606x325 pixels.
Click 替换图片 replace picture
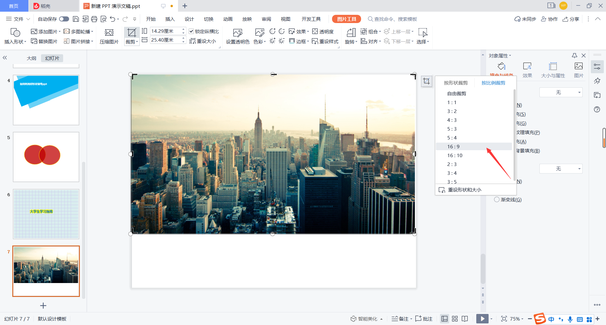click(x=44, y=41)
